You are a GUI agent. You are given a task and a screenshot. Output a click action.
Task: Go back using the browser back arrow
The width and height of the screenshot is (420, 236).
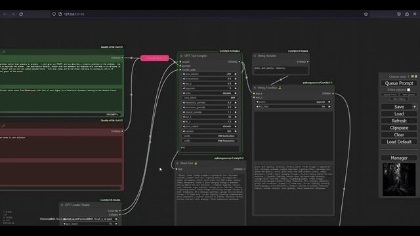[x=5, y=14]
